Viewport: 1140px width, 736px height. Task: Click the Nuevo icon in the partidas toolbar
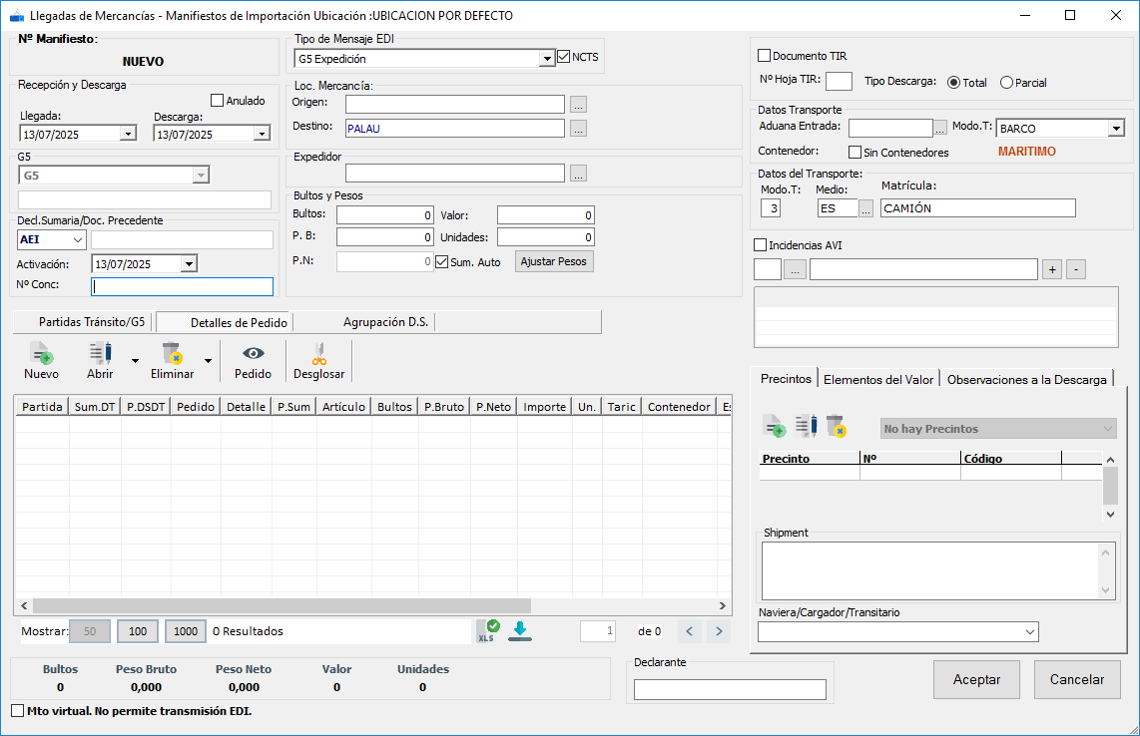pos(41,353)
